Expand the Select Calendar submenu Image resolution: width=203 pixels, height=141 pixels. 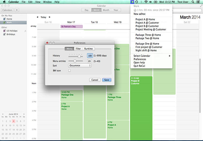coord(151,56)
